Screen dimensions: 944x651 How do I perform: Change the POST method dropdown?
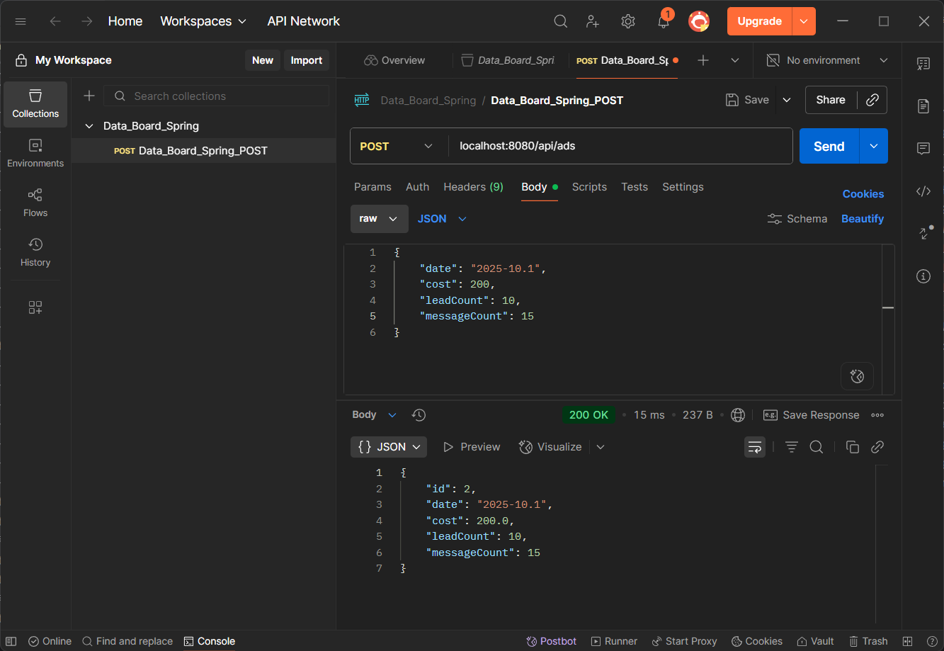(x=397, y=146)
